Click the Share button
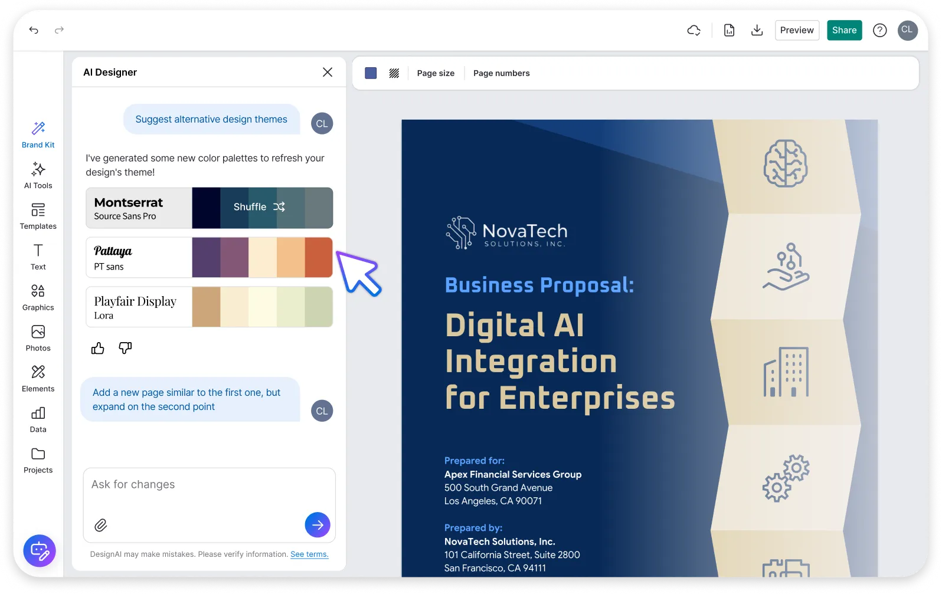 [844, 30]
